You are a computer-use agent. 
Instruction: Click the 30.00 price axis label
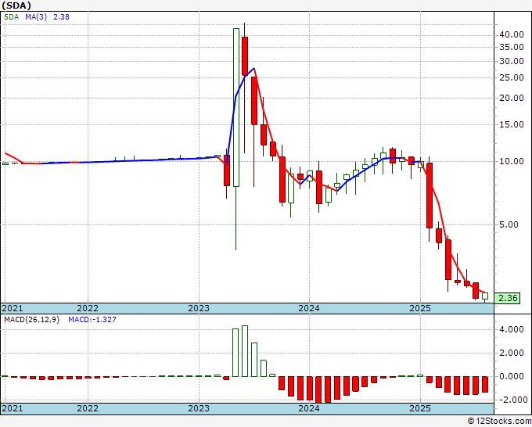(x=512, y=61)
